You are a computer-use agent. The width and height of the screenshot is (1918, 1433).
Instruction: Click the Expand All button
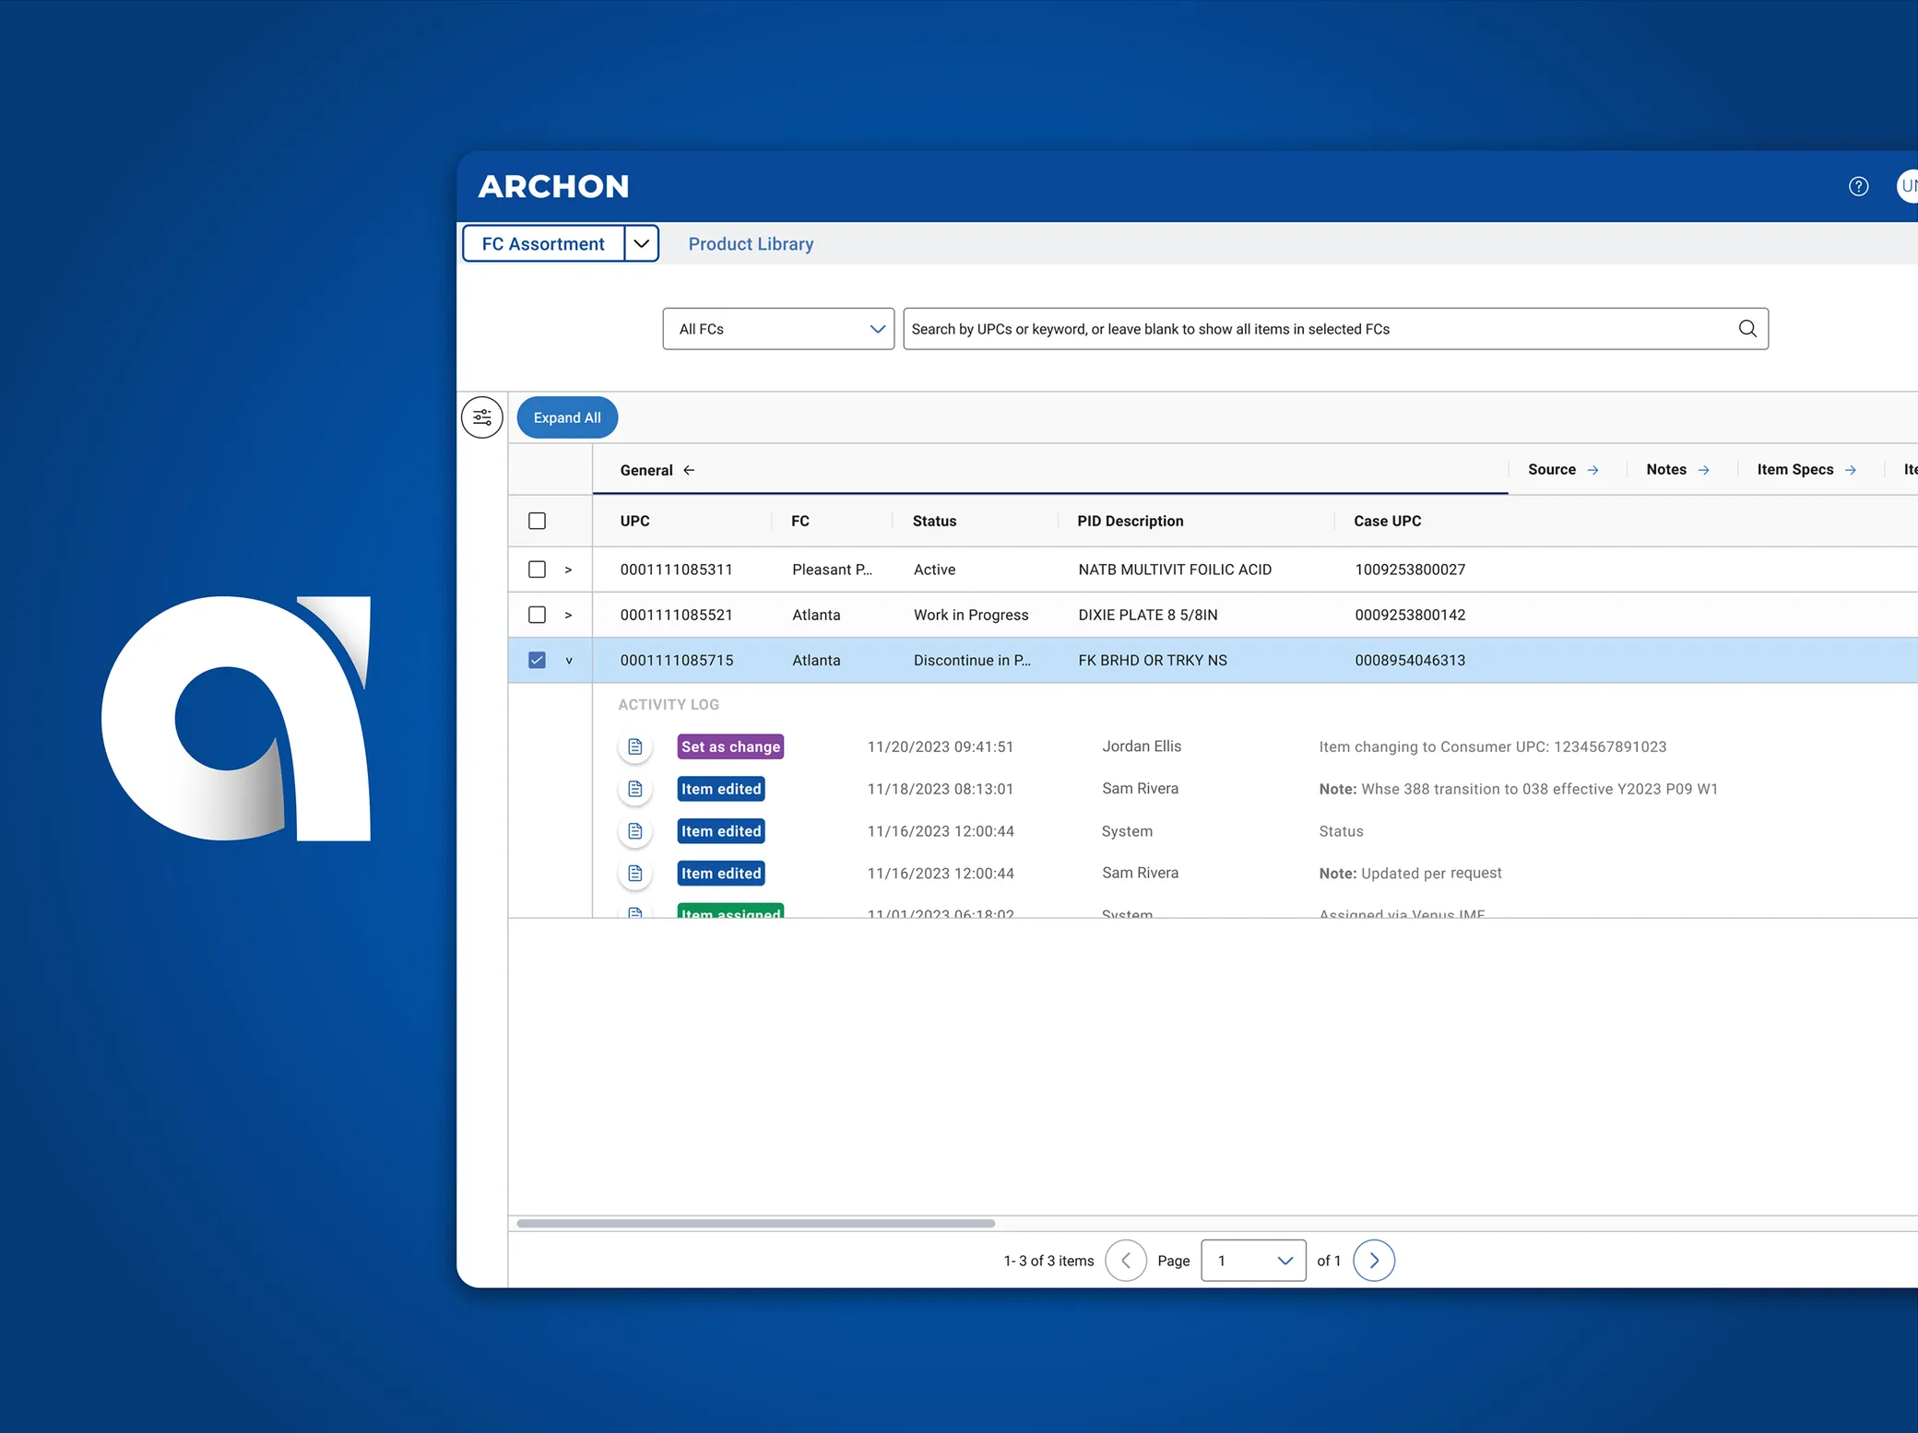tap(567, 417)
